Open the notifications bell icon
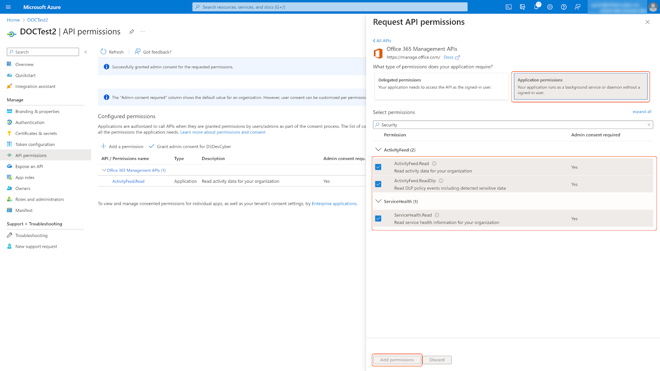The width and height of the screenshot is (660, 371). [x=536, y=7]
